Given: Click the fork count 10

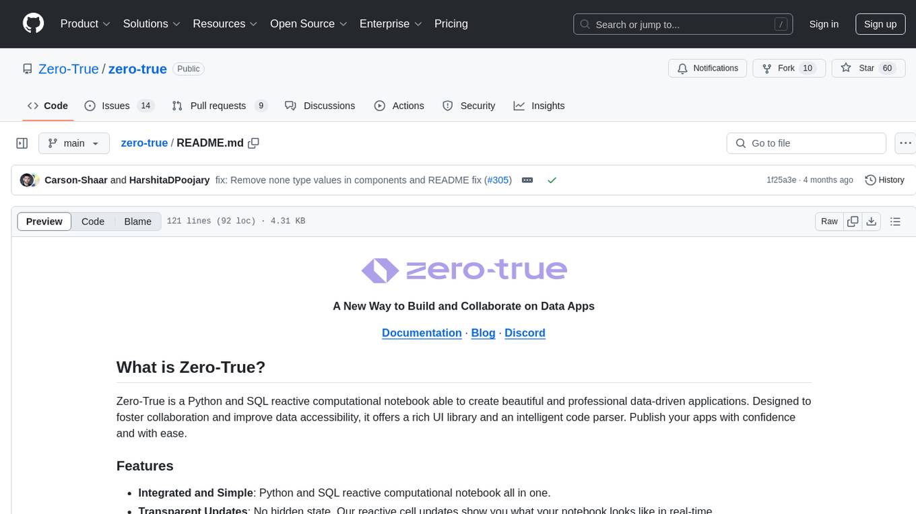Looking at the screenshot, I should (x=808, y=68).
